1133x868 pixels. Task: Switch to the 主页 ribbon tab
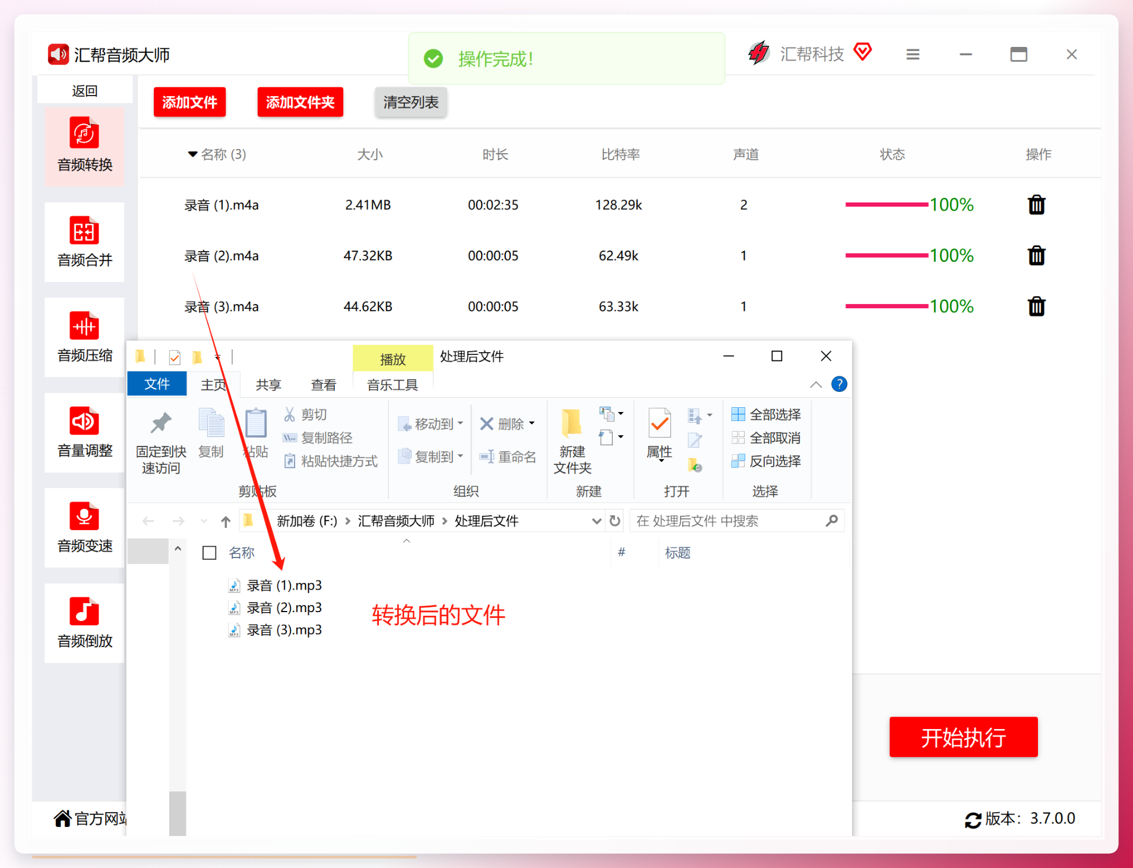[213, 385]
